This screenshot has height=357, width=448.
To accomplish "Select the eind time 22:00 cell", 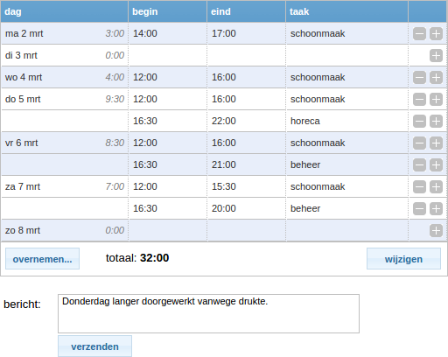I will click(247, 121).
